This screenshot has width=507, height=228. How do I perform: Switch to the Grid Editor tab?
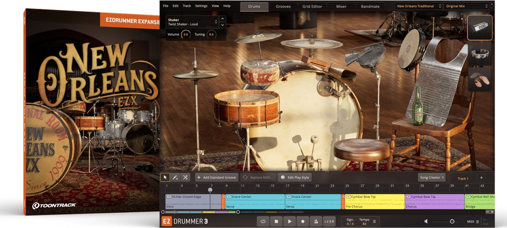(x=312, y=6)
